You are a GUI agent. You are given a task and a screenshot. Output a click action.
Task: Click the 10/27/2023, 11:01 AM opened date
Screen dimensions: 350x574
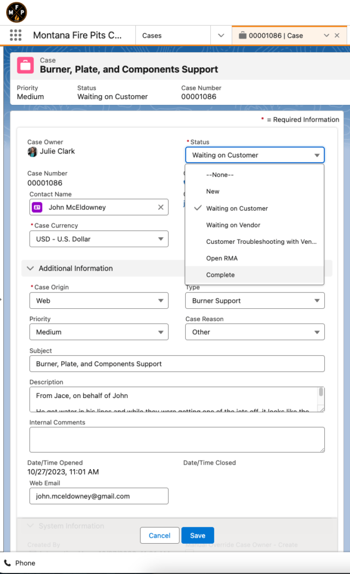click(63, 472)
